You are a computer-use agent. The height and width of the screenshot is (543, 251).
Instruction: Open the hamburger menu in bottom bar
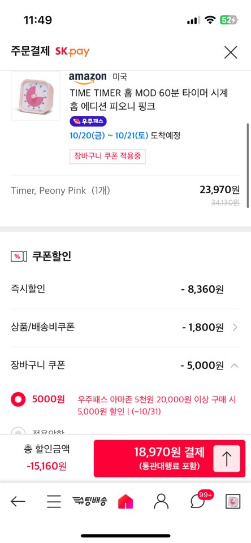click(54, 501)
